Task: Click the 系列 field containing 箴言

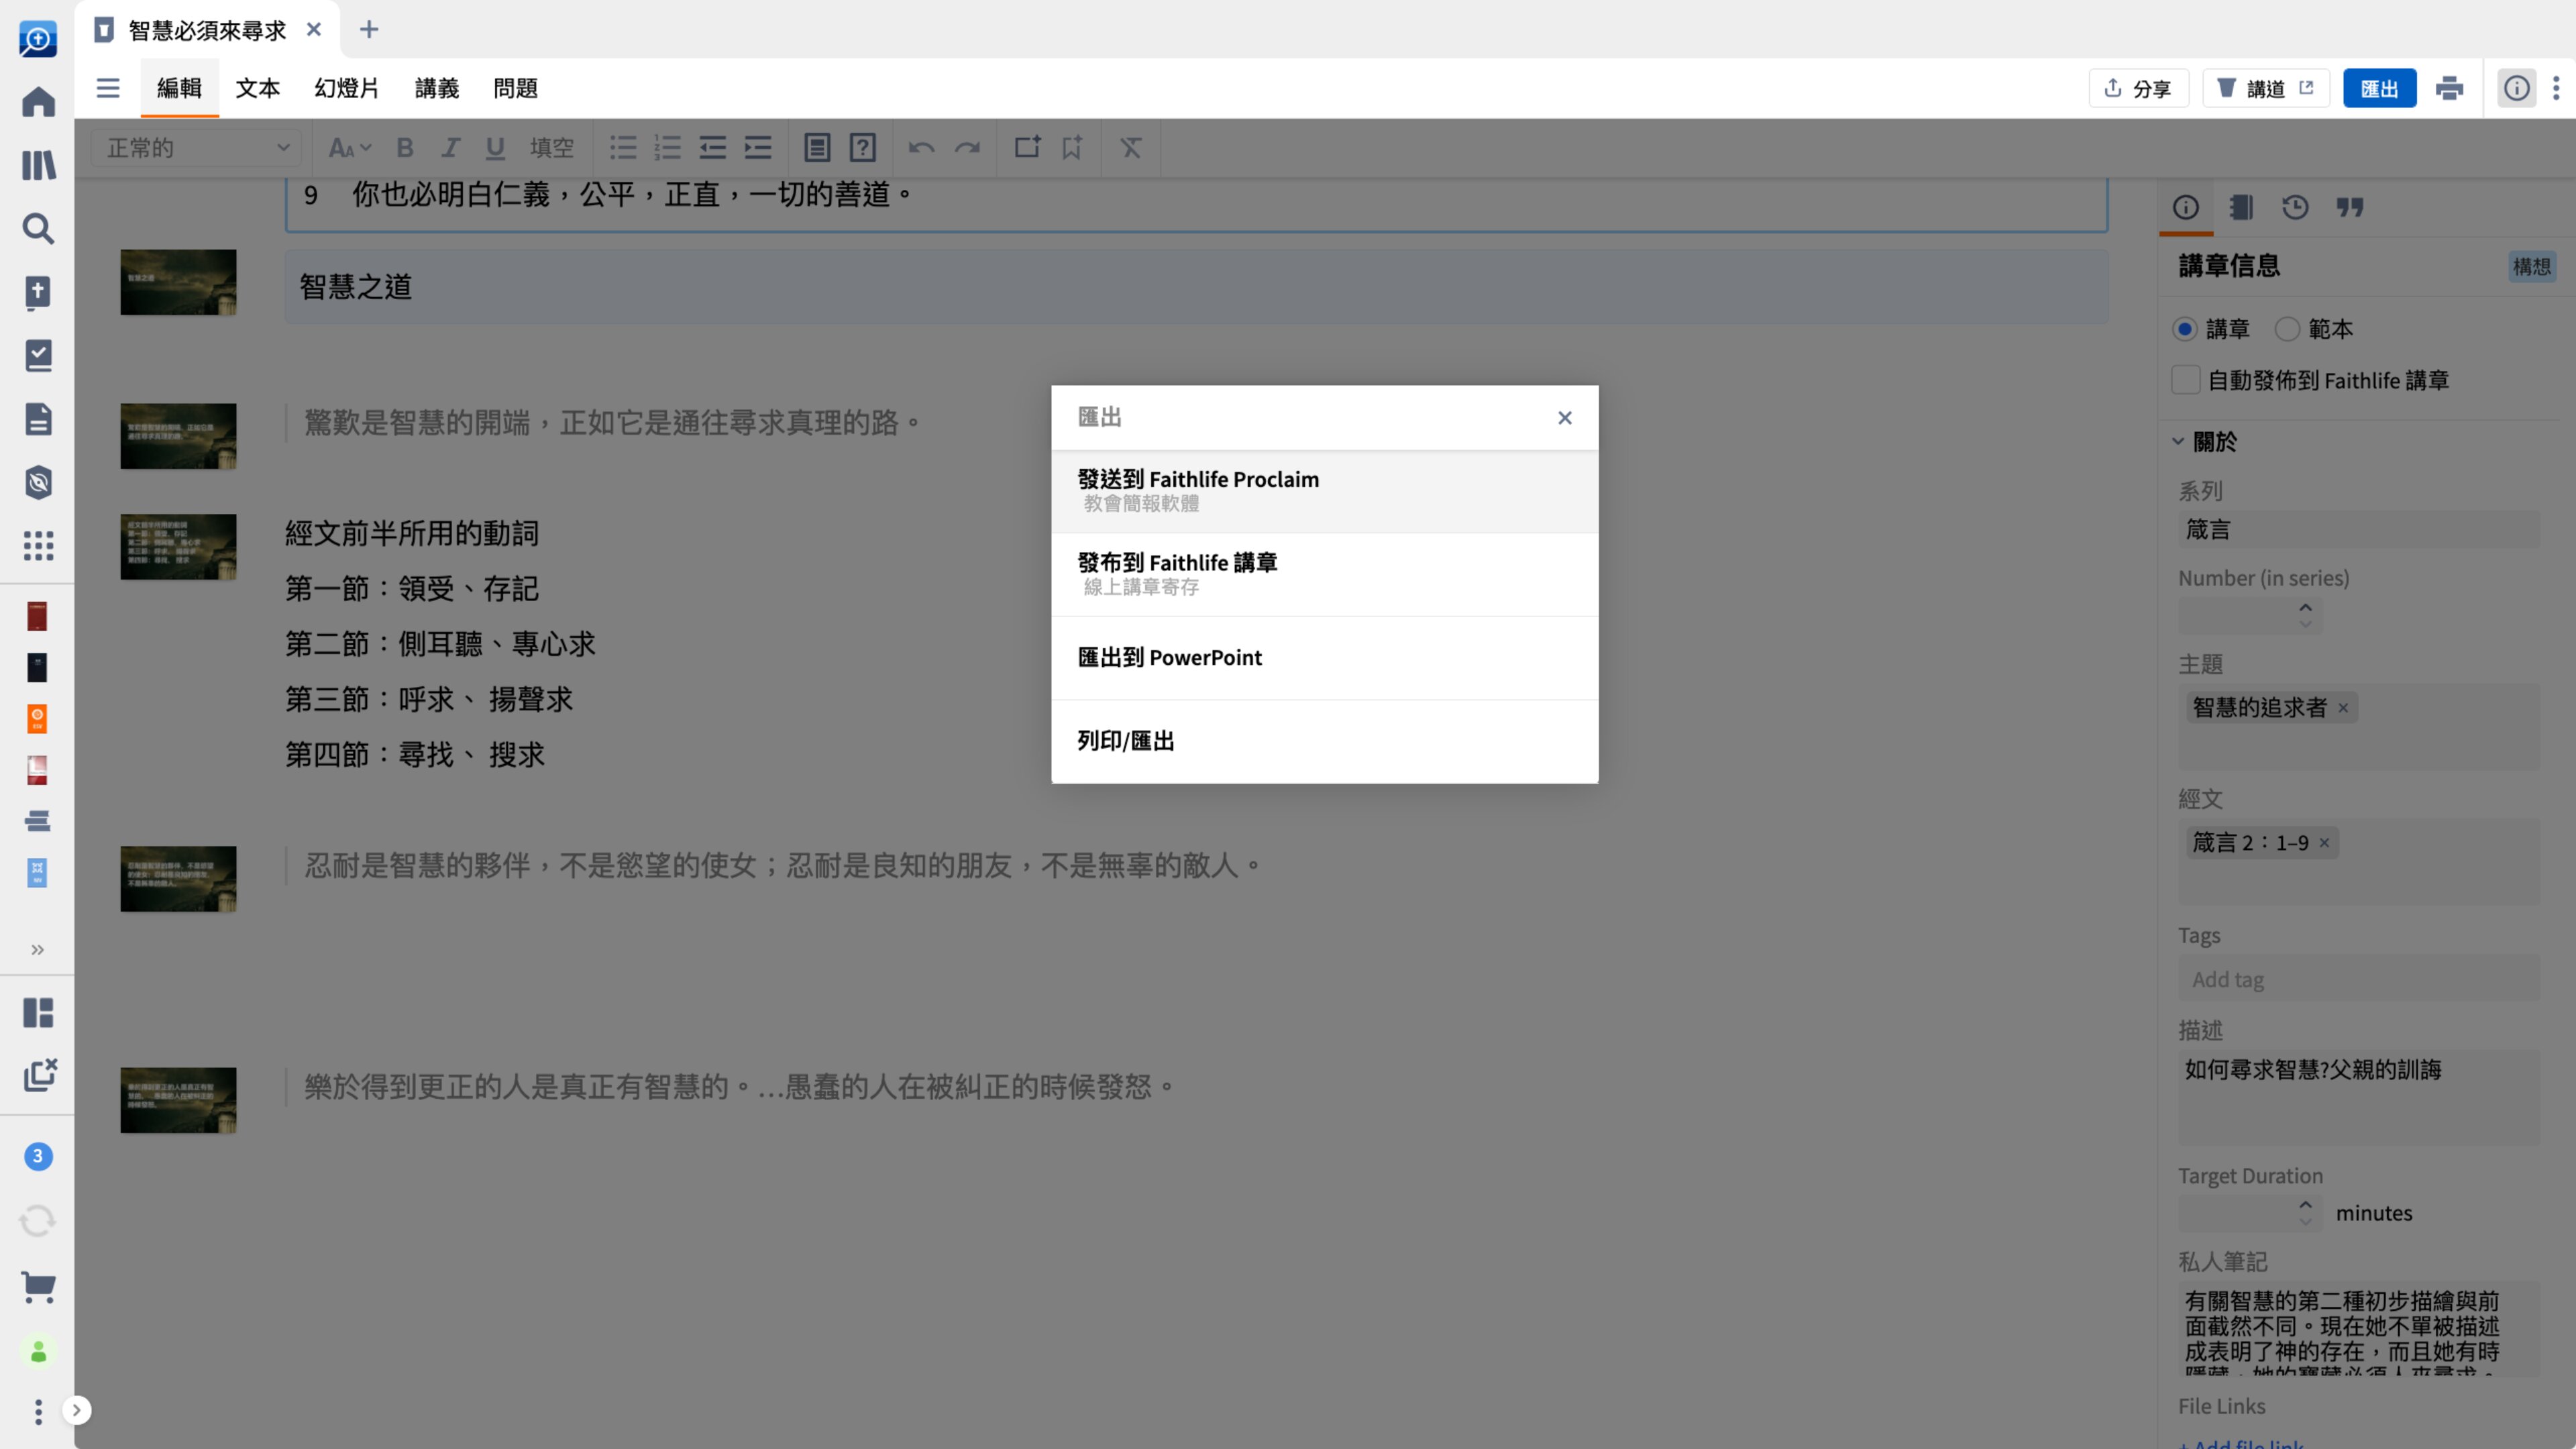Action: (x=2358, y=529)
